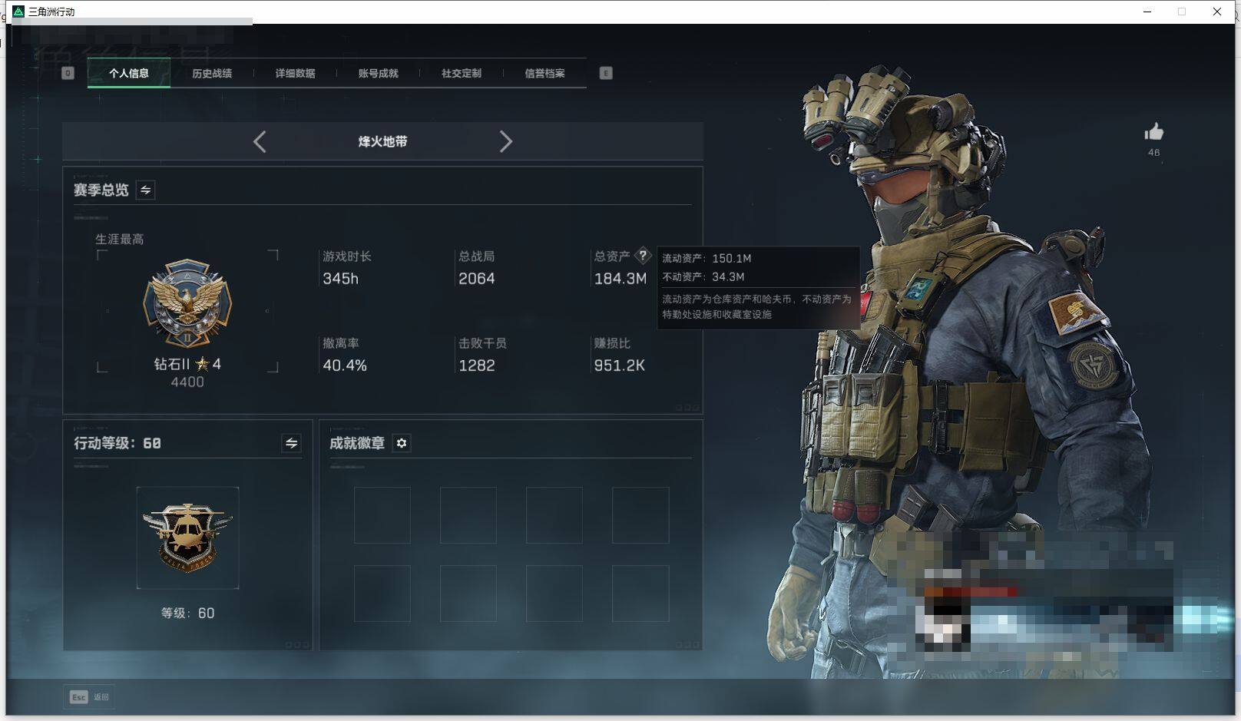Click the Esc 返回 back button
Screen dimensions: 1241x721
[89, 696]
